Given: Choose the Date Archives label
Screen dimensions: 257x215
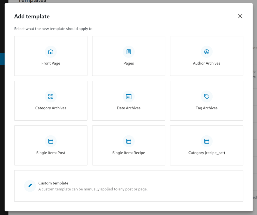Looking at the screenshot, I should tap(129, 108).
